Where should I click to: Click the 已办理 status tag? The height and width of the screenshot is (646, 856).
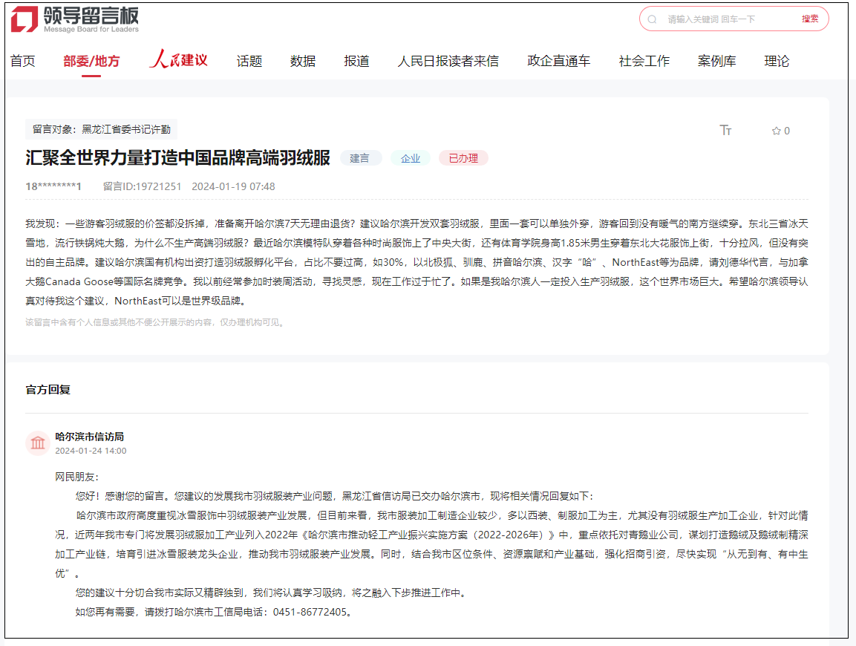pos(463,158)
